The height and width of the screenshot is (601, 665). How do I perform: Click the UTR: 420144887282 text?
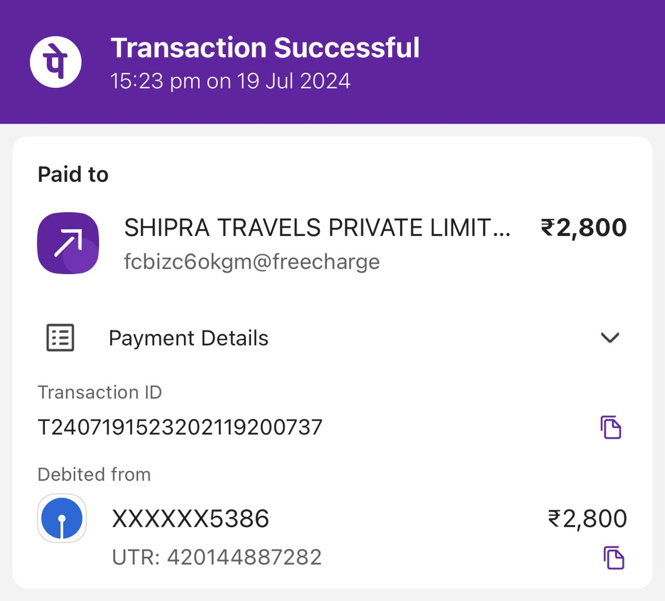point(217,557)
